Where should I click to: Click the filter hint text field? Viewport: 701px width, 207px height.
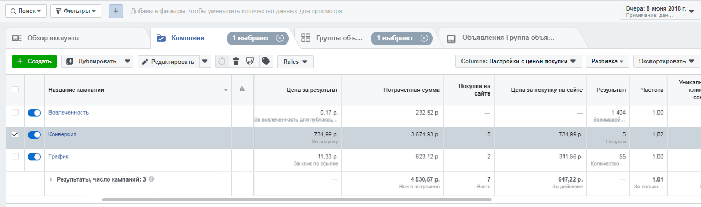(237, 11)
